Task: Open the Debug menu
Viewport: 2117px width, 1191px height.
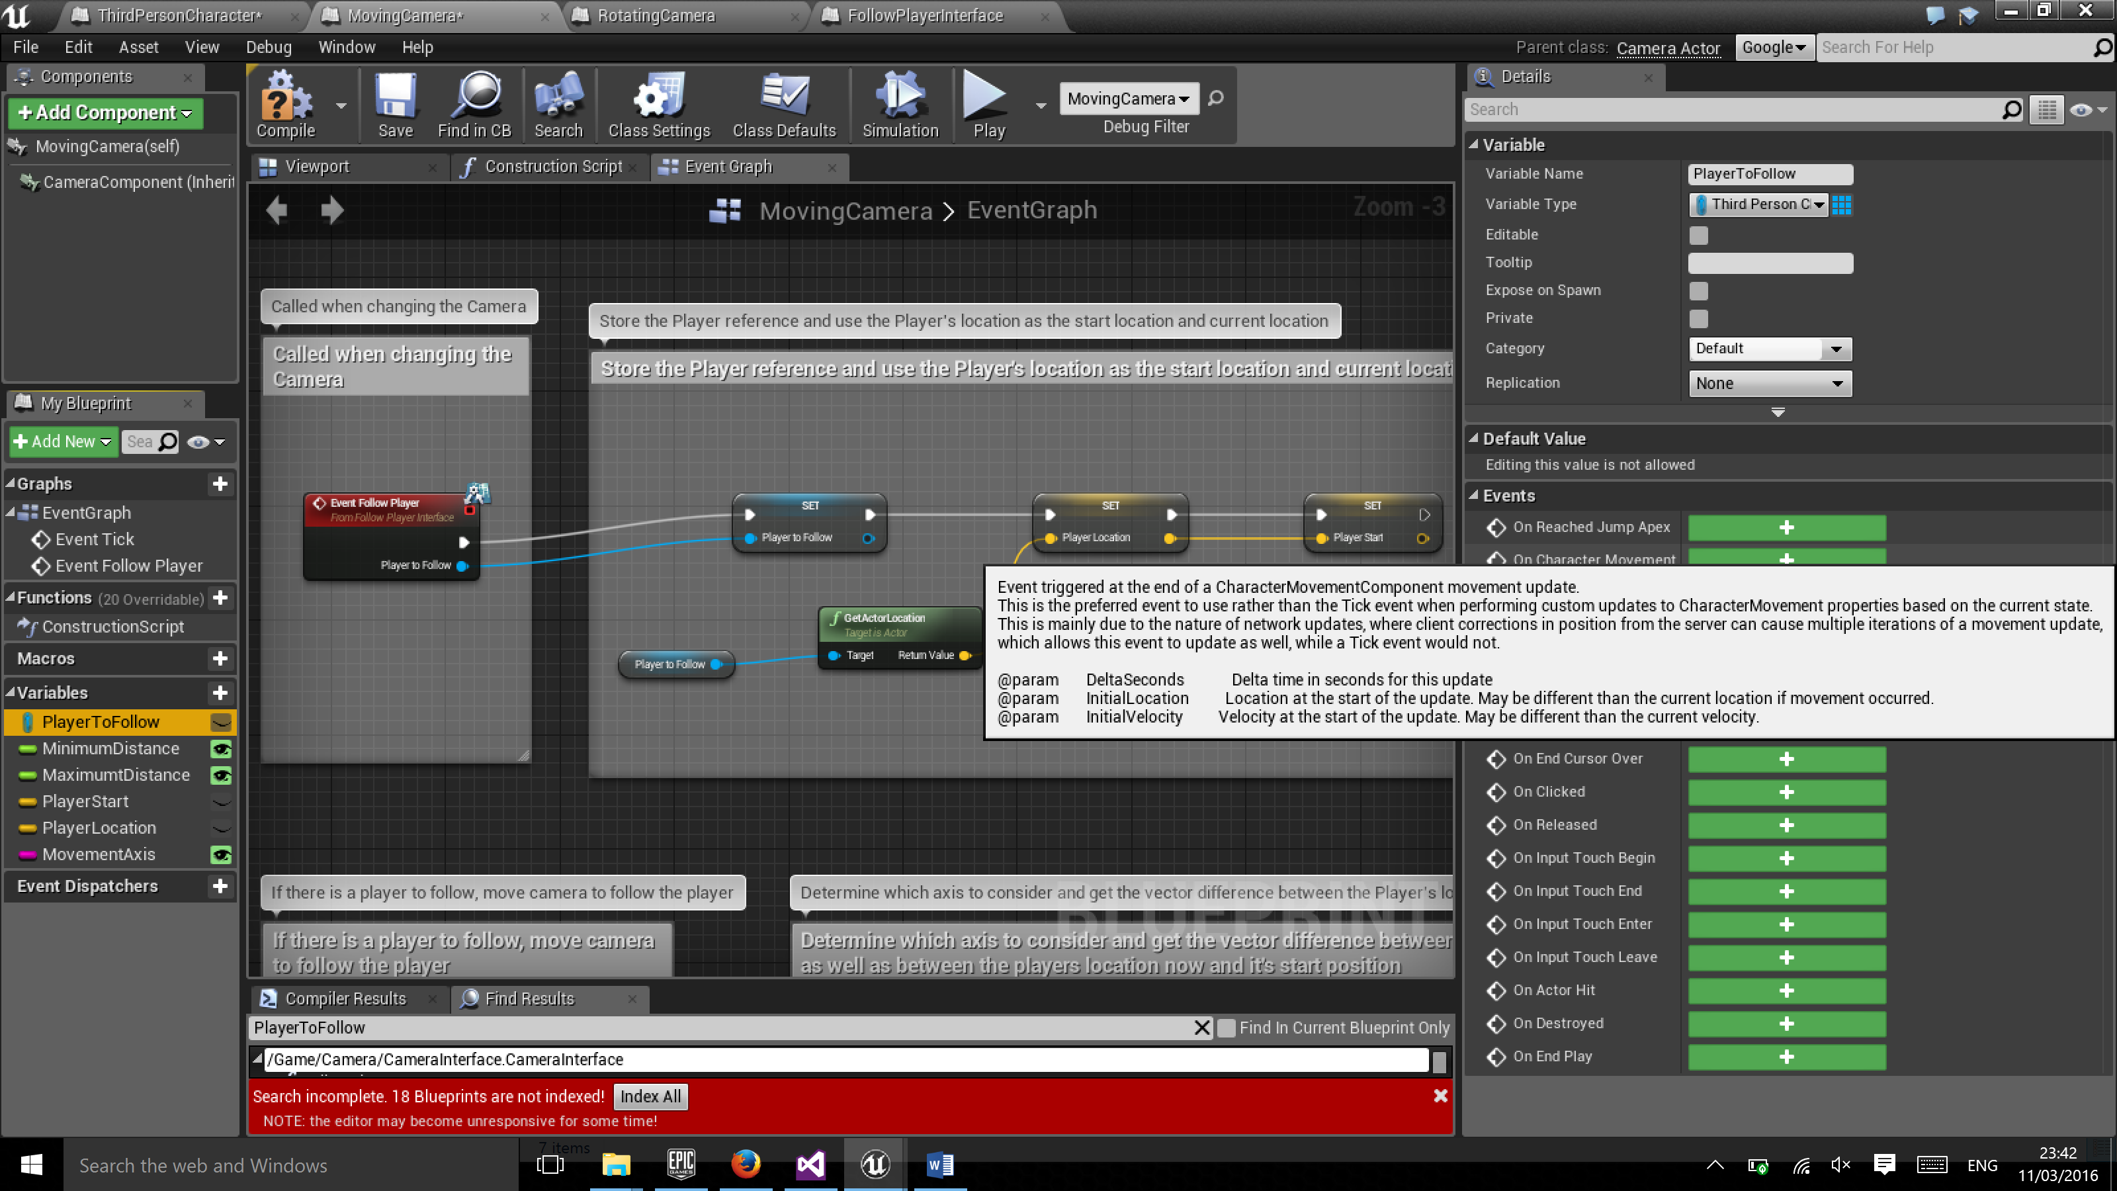Action: point(268,47)
